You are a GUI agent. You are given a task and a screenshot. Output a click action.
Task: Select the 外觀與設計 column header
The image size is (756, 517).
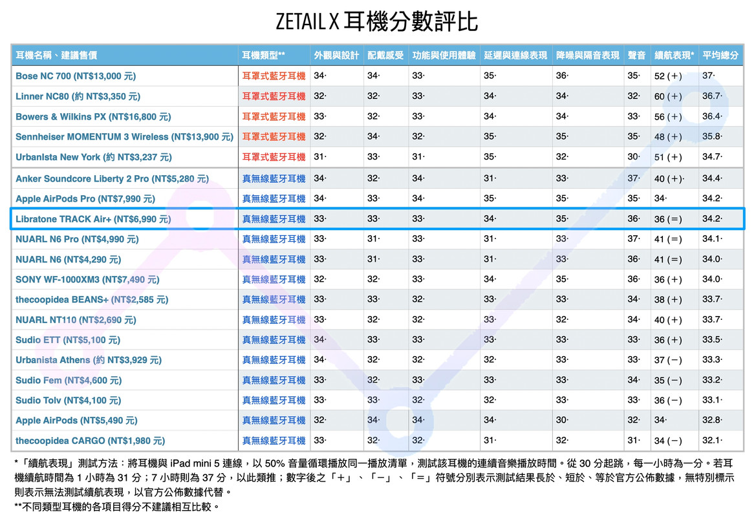[x=336, y=56]
